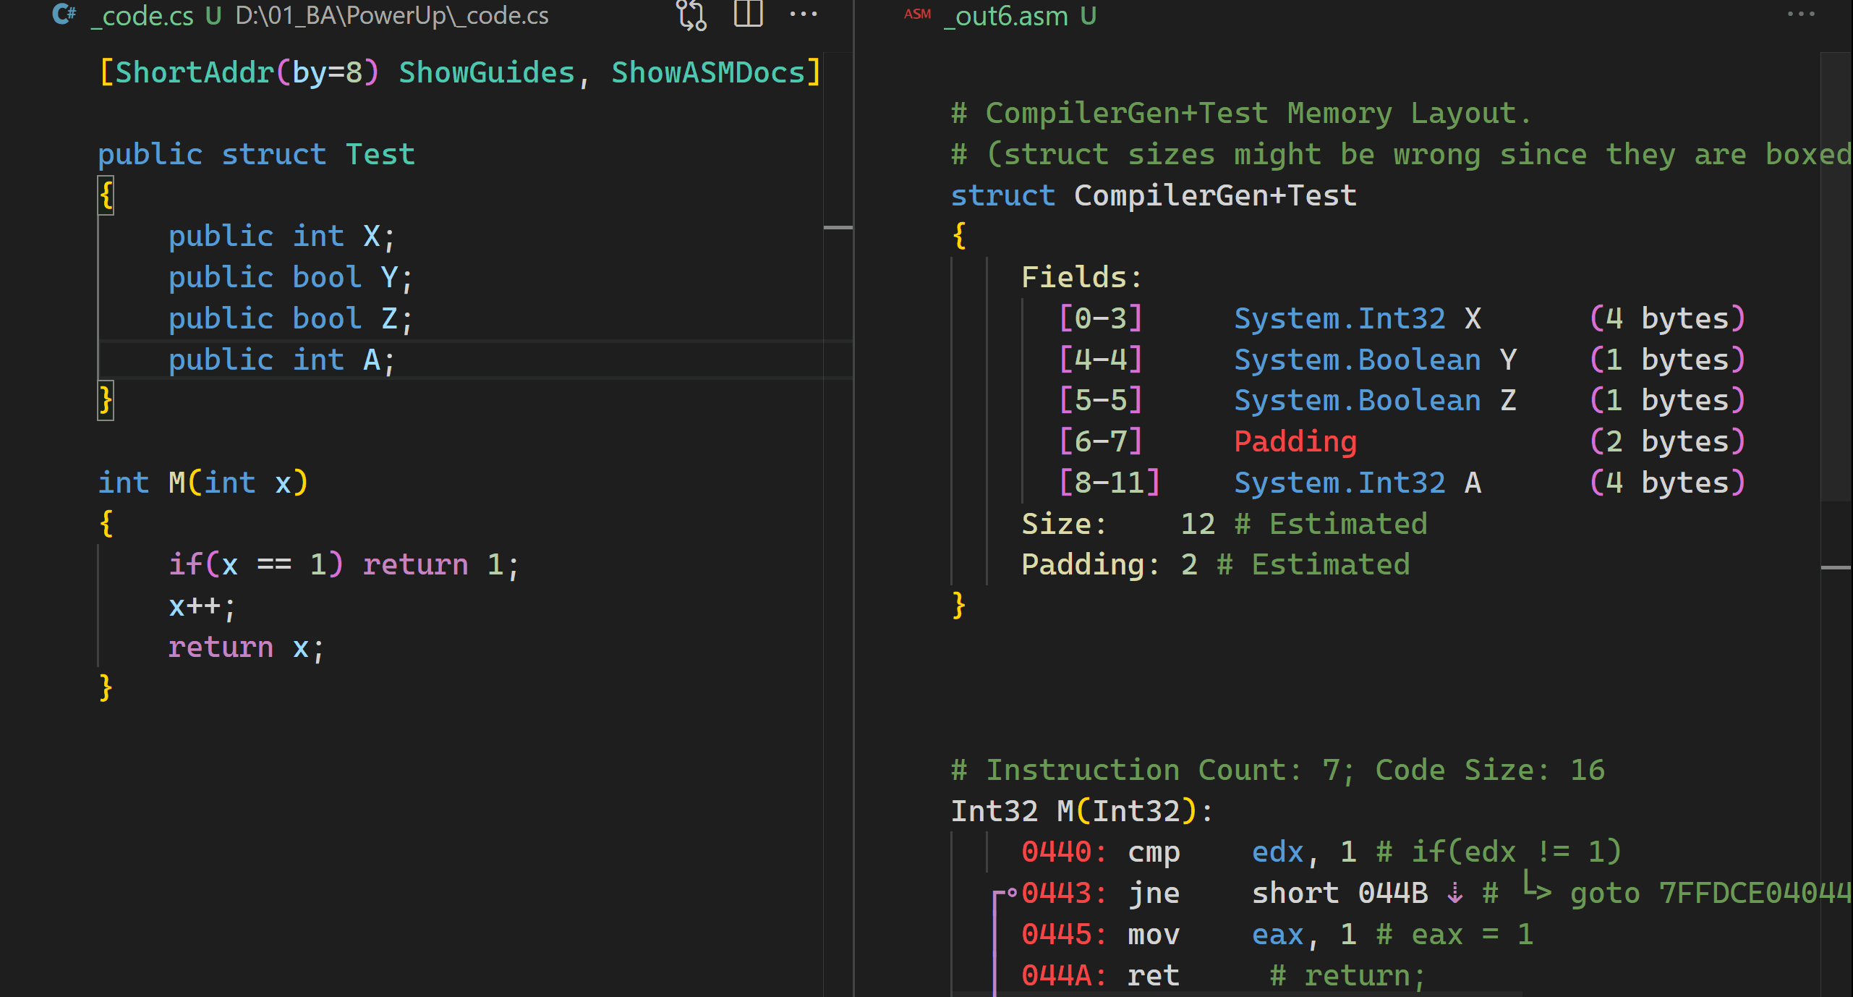Click the ShowASMDocs attribute text

[x=707, y=72]
